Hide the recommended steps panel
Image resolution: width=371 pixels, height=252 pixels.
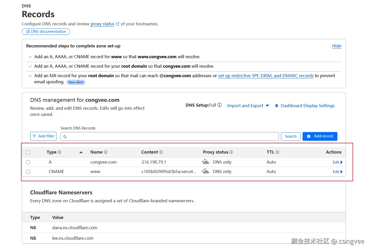pyautogui.click(x=337, y=46)
